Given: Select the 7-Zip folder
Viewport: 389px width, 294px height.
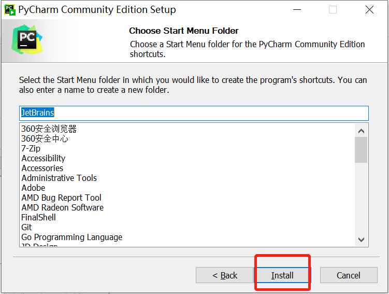Looking at the screenshot, I should [31, 148].
